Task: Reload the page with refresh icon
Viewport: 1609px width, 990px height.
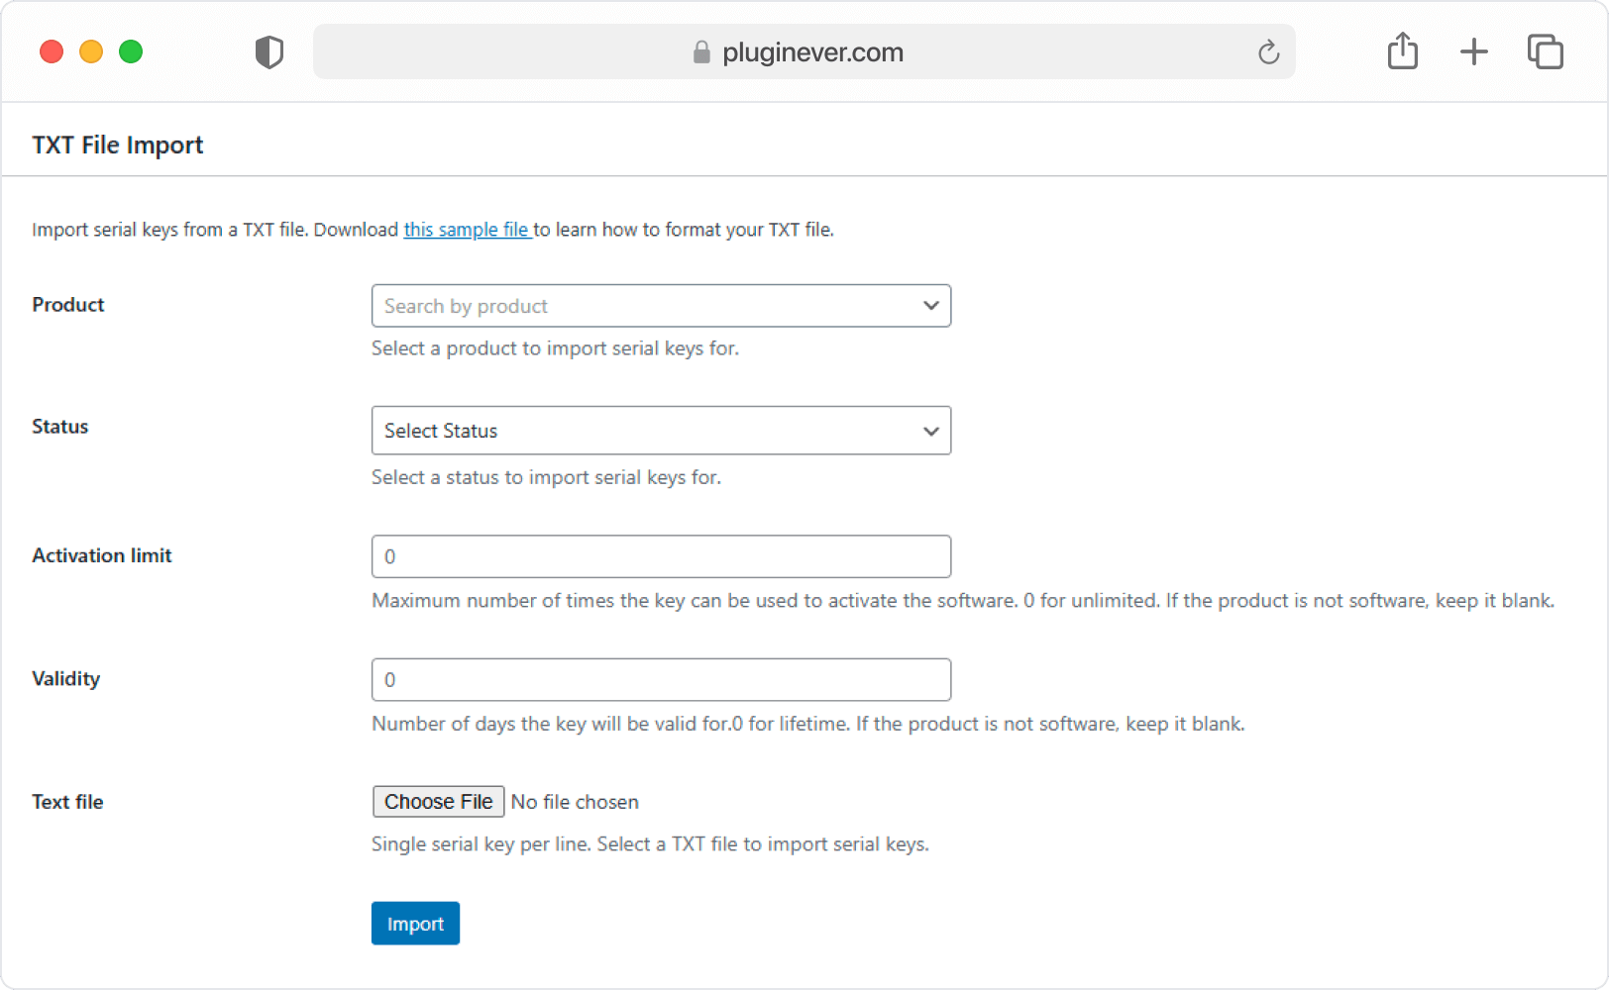Action: pos(1268,51)
